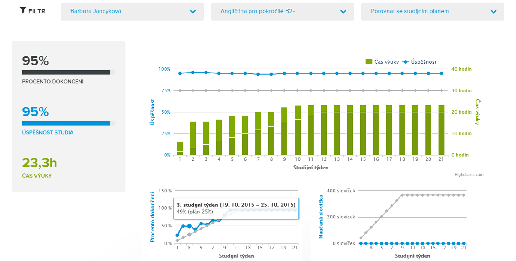Select the week 21 bar in main chart
Viewport: 516px width, 261px height.
click(441, 130)
